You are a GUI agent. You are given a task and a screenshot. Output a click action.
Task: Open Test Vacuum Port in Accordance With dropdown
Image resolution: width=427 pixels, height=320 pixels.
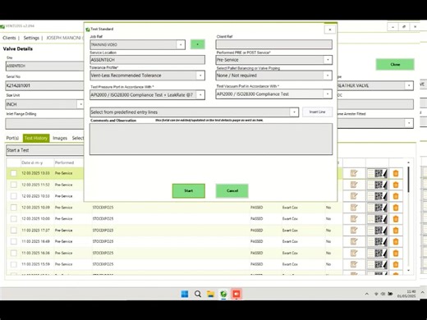coord(328,94)
